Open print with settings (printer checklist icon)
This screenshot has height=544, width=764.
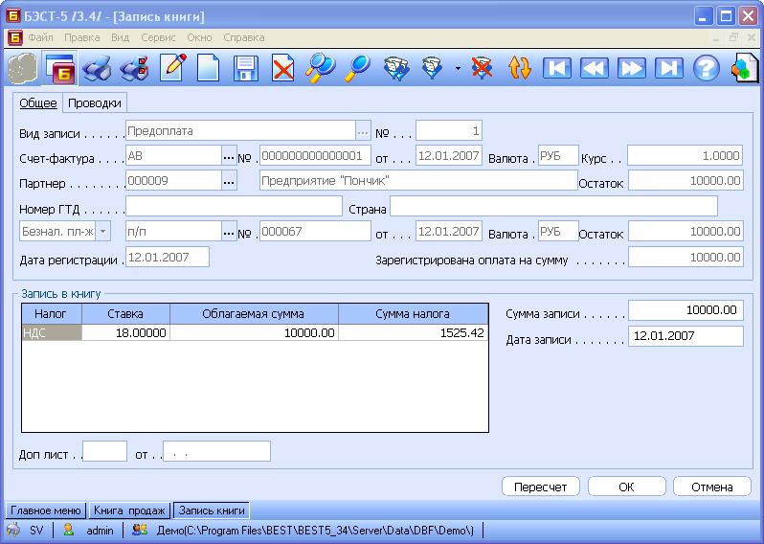134,68
